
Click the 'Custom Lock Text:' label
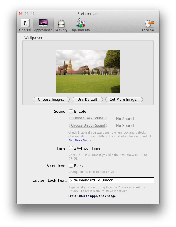pos(49,180)
